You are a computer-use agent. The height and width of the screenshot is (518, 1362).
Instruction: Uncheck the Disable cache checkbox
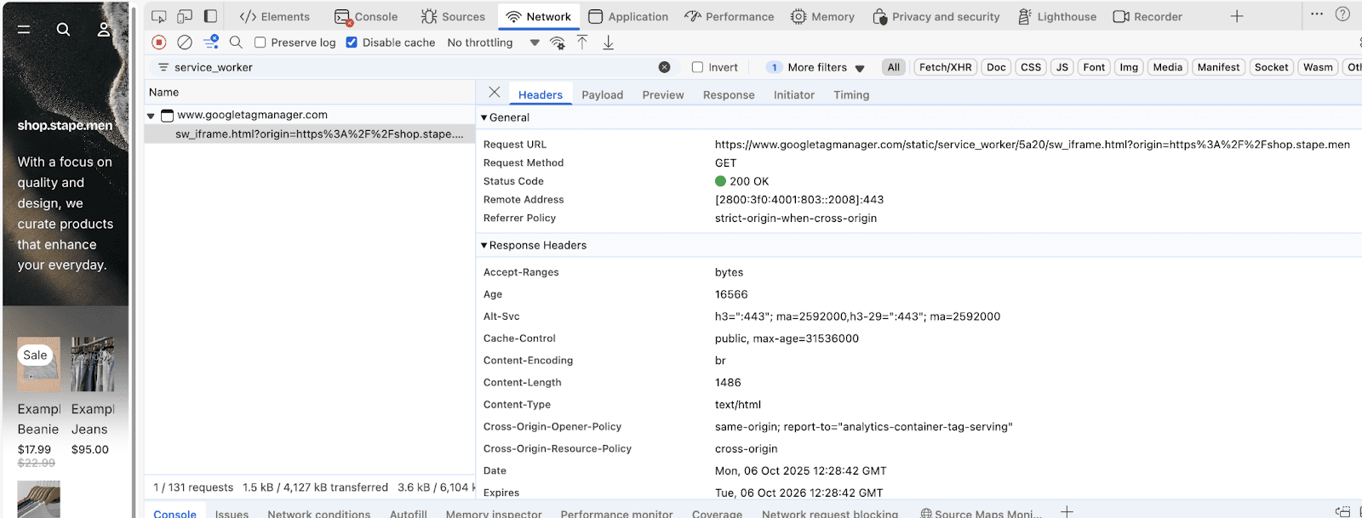point(352,43)
